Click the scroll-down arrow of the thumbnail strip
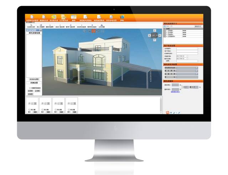 pyautogui.click(x=161, y=113)
